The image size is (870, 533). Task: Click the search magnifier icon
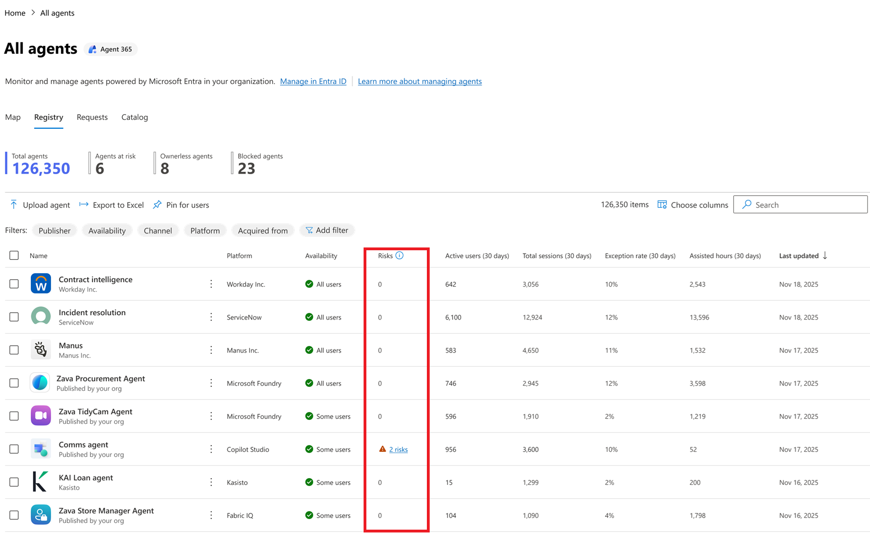click(747, 205)
